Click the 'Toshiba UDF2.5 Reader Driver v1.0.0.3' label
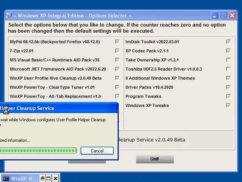The height and width of the screenshot is (182, 242). click(164, 69)
